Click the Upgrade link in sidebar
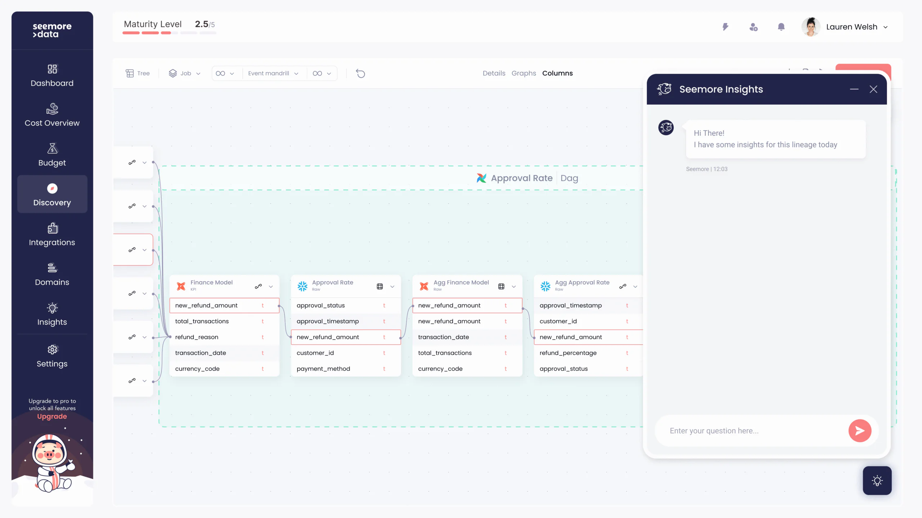Screen dimensions: 922x518 (52, 417)
